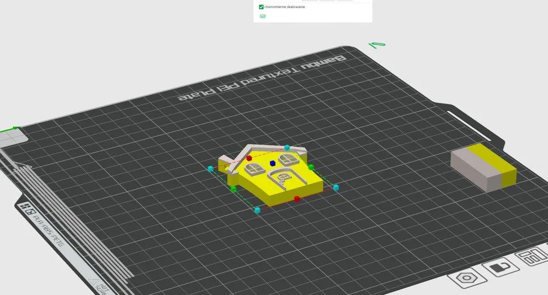Open plate settings via the hexagon icon
Screen dimensions: 548x295
tap(467, 278)
